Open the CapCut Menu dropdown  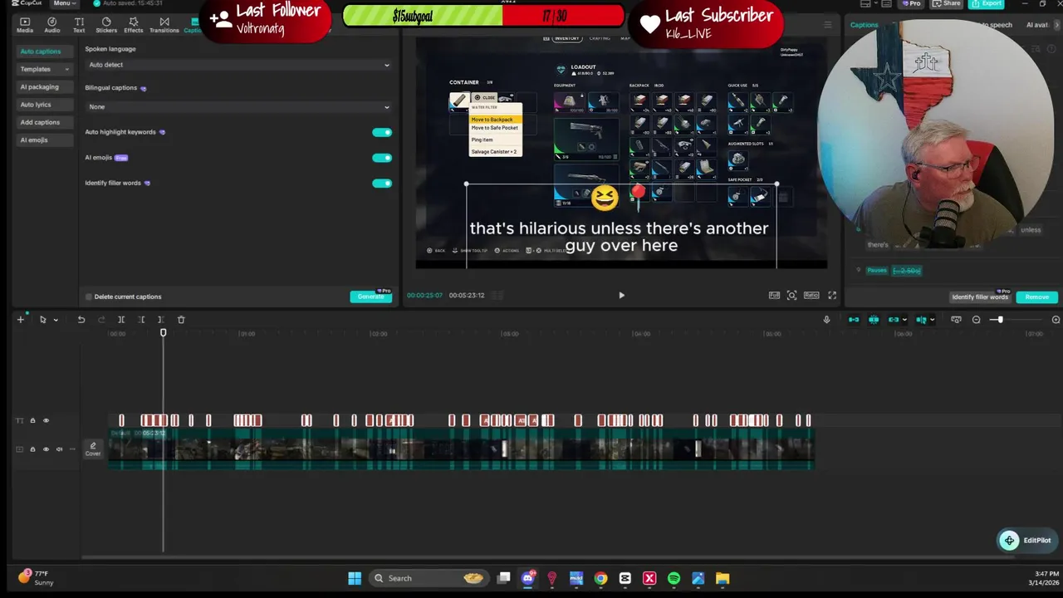click(63, 3)
